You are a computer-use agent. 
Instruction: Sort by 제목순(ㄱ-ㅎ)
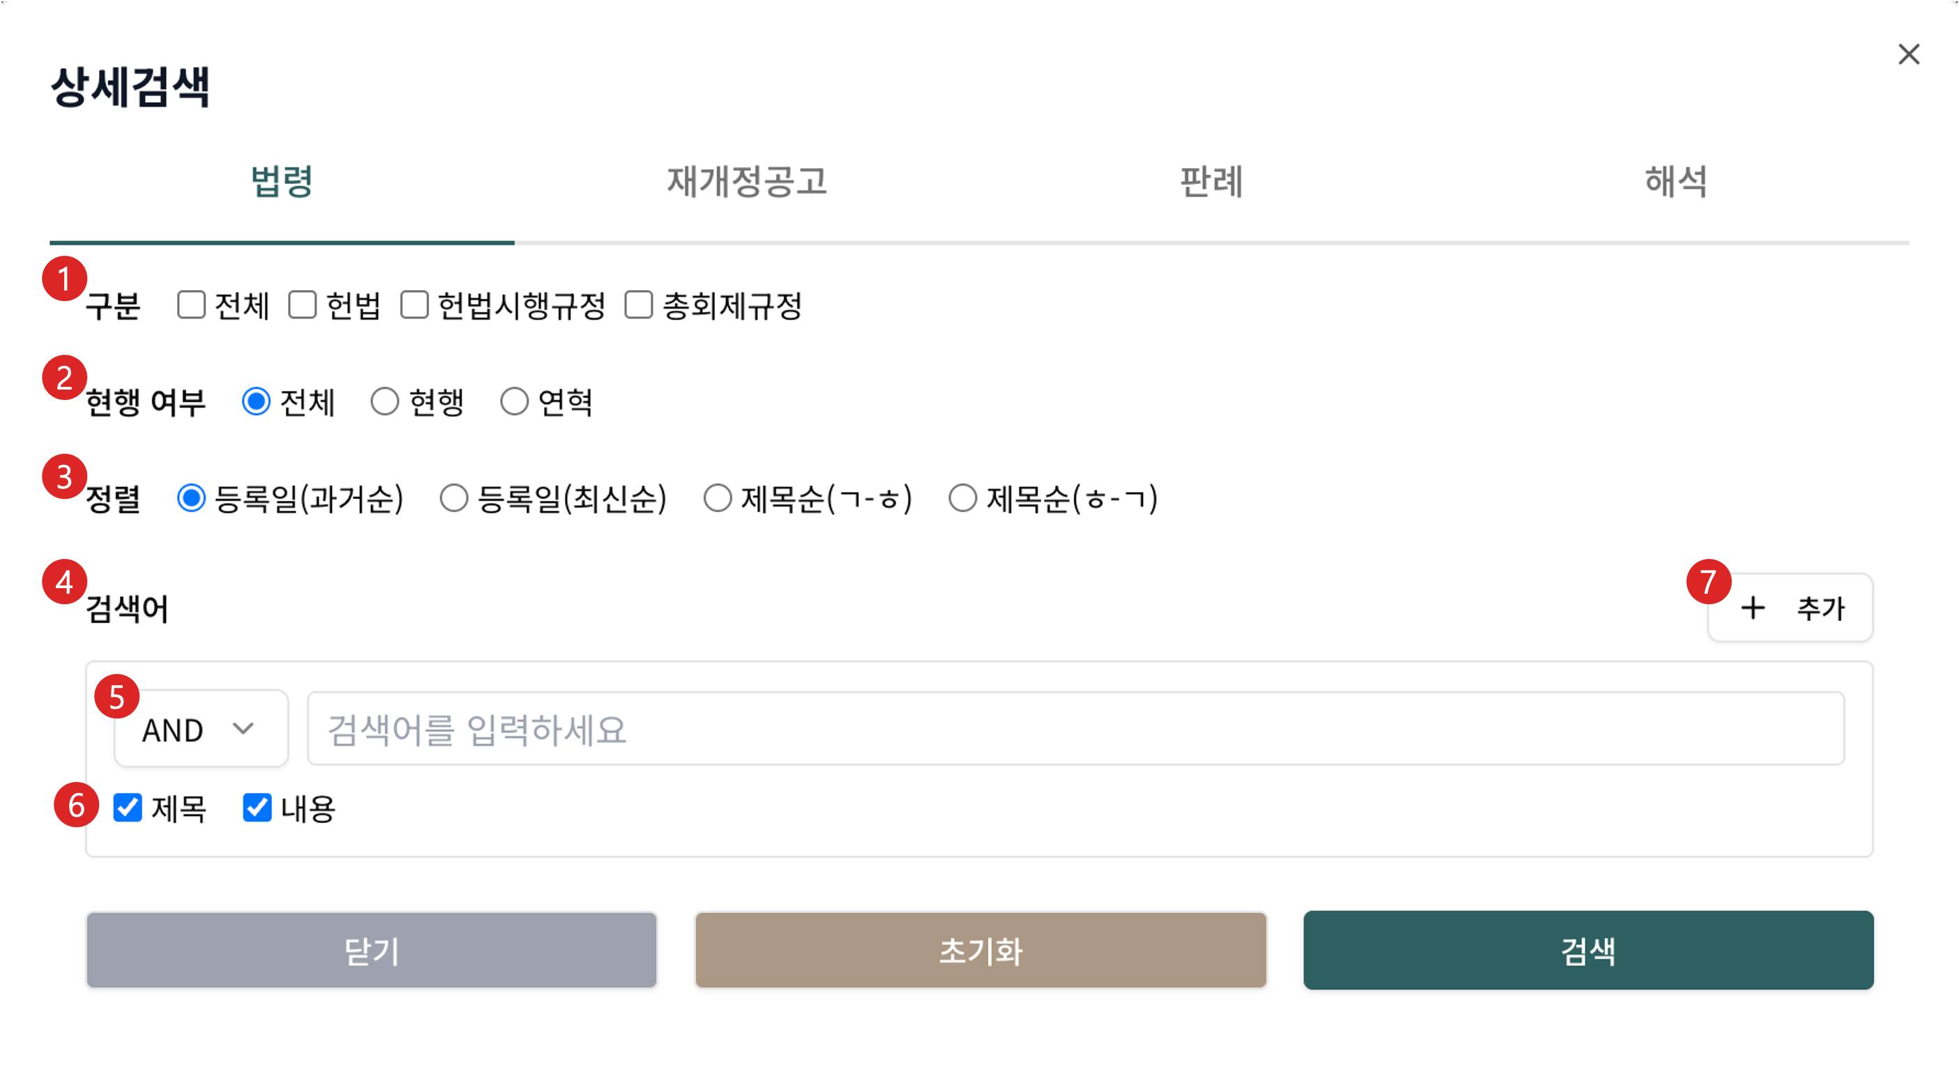point(717,499)
